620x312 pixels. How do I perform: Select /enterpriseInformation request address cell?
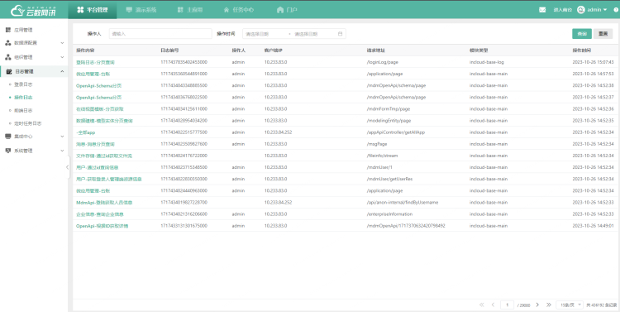(x=390, y=214)
